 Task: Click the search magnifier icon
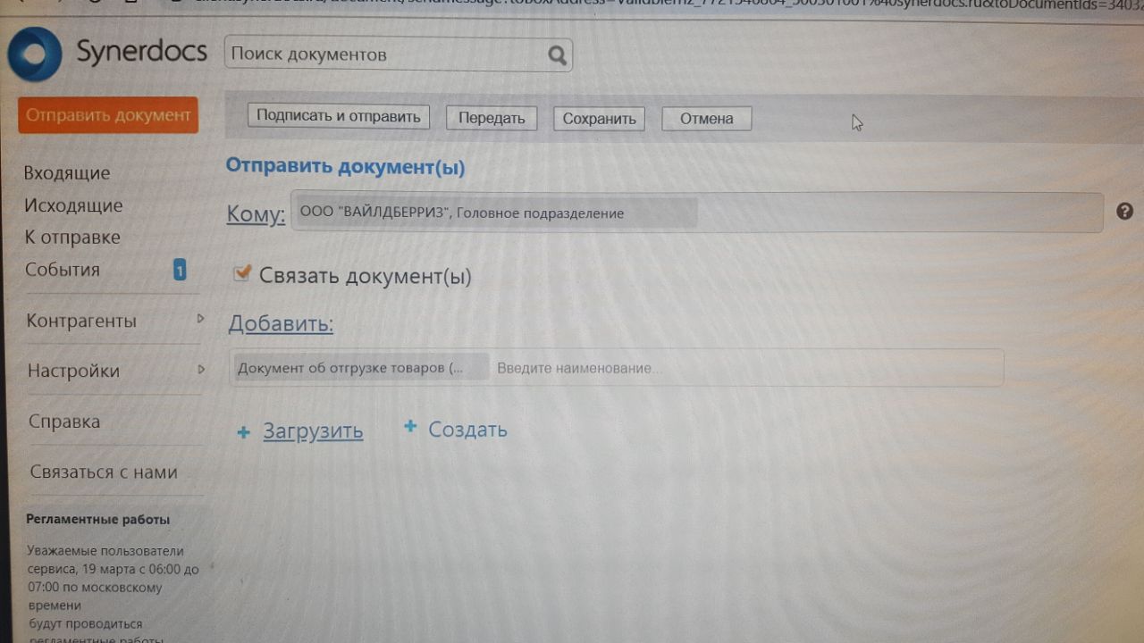[558, 55]
